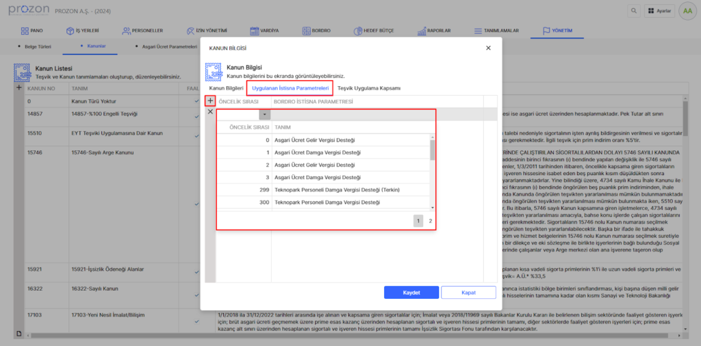The height and width of the screenshot is (346, 701).
Task: Click the plus icon to add exemption parameter
Action: pos(210,101)
